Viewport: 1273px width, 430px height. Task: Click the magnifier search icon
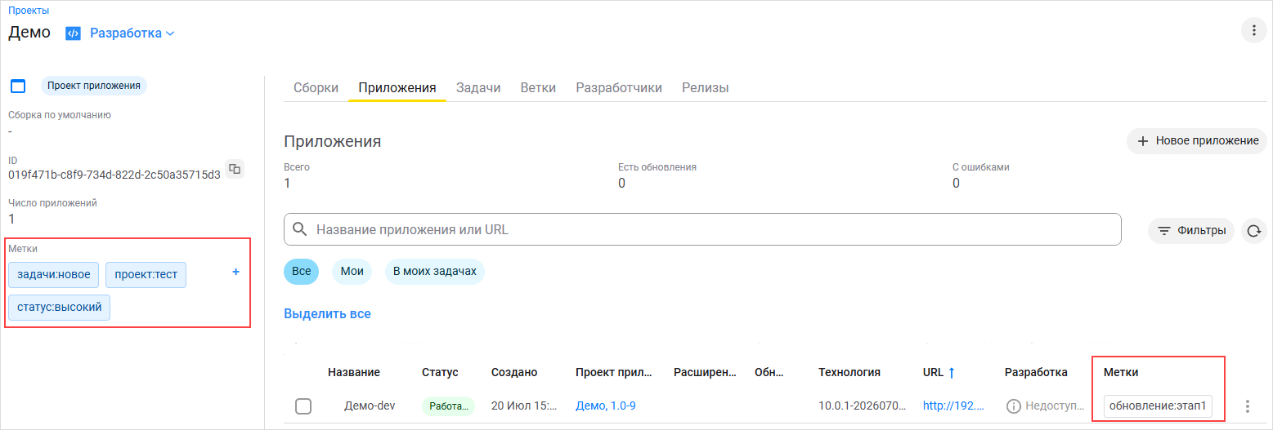click(300, 229)
